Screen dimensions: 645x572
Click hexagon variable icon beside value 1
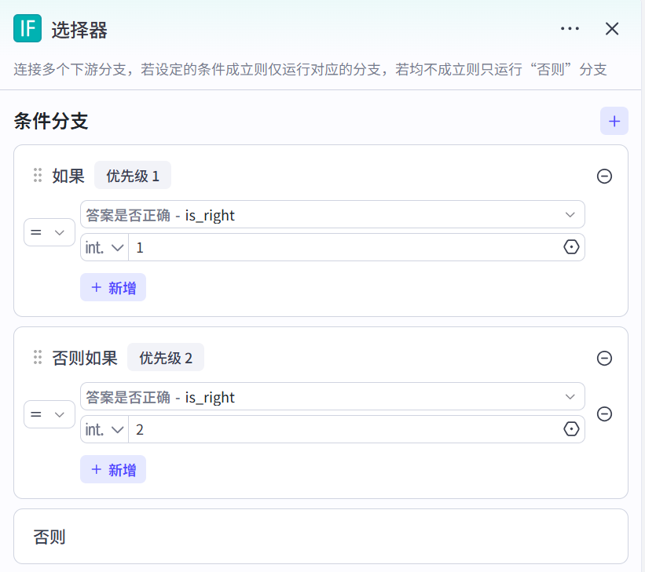(571, 247)
